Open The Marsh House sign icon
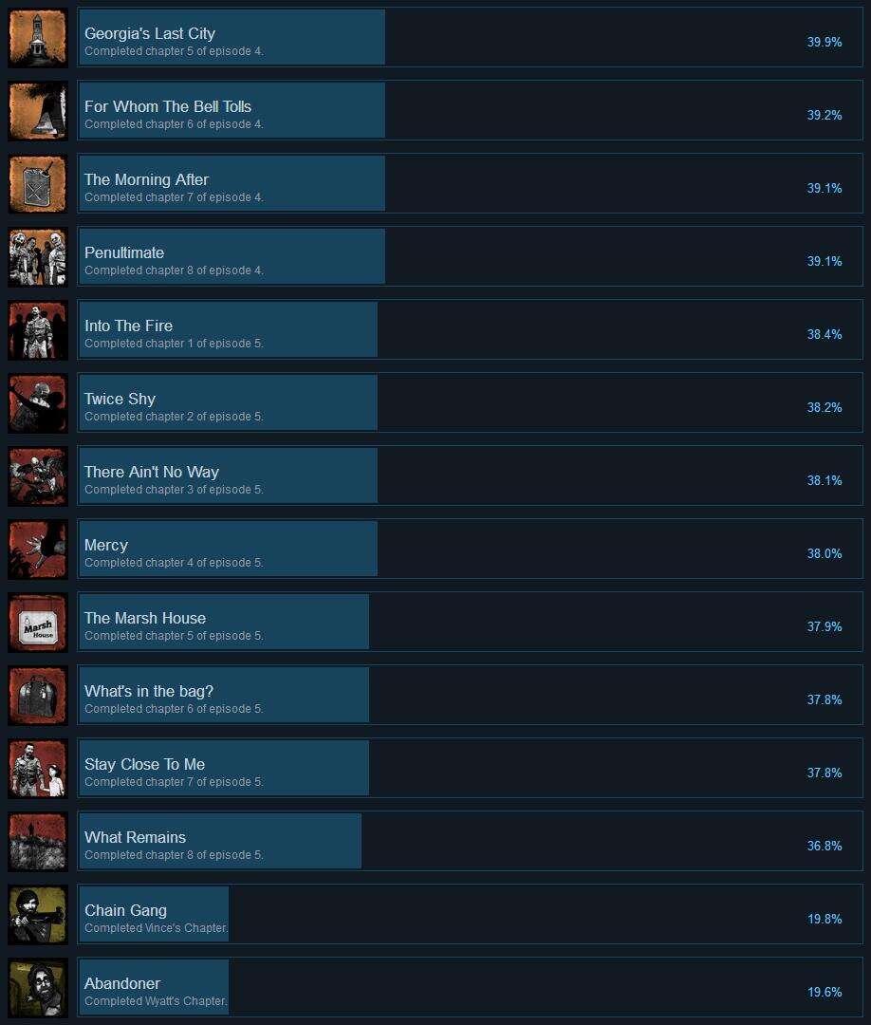The width and height of the screenshot is (871, 1025). (38, 623)
